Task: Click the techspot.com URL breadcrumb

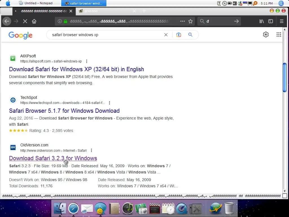Action: pos(62,103)
